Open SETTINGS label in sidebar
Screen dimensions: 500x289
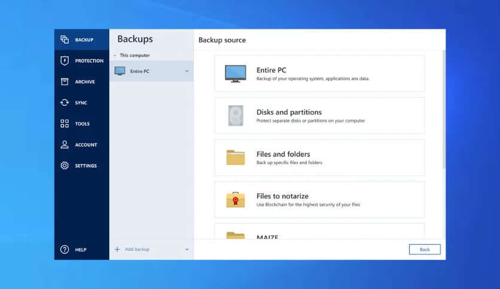86,166
